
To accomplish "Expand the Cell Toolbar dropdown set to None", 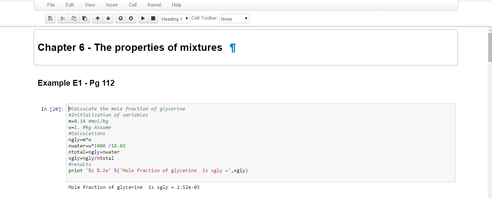I will tap(234, 19).
